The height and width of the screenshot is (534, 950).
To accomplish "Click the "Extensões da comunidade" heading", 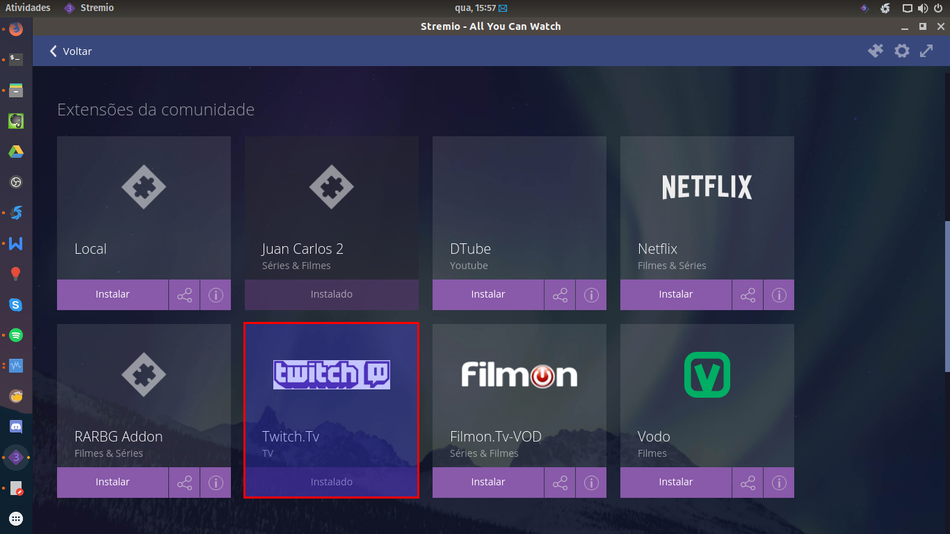I will (156, 110).
